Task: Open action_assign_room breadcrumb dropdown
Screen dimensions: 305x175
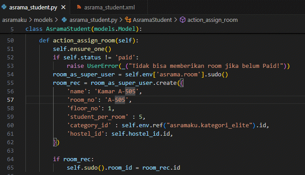Action: click(213, 20)
